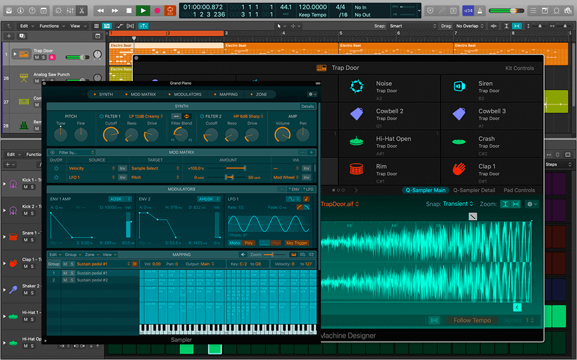
Task: Click the Details button in the Synth panel
Action: pos(307,106)
